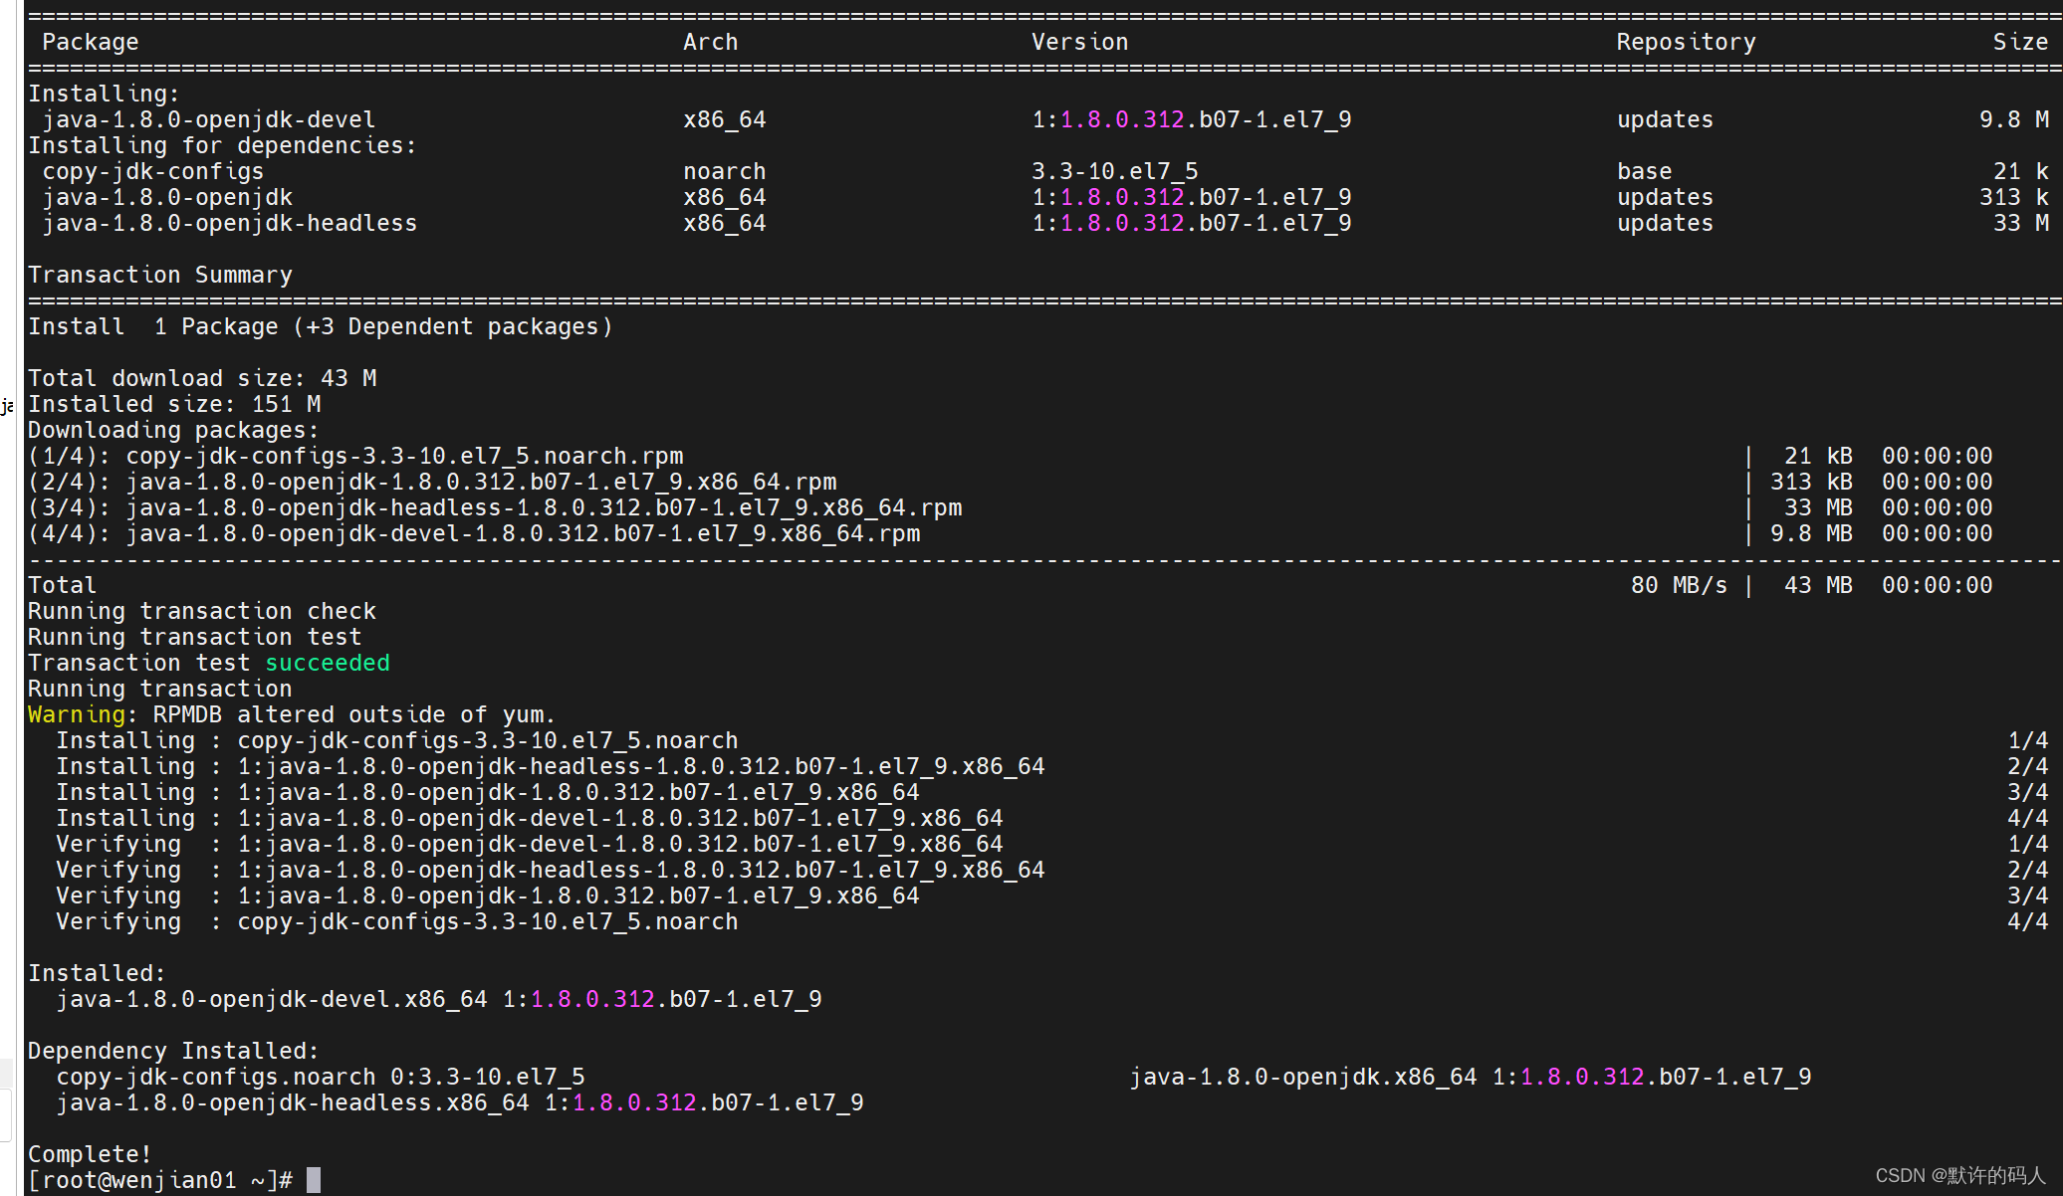Screen dimensions: 2063x1196
Task: Select the copy-jdk-configs dependency entry
Action: 152,171
